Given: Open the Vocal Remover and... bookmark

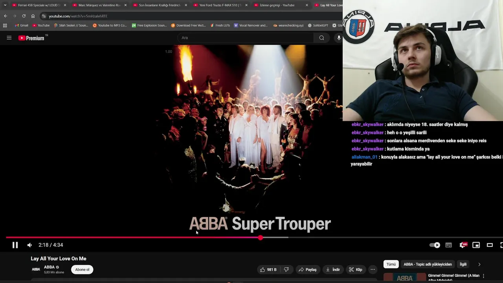Looking at the screenshot, I should pyautogui.click(x=251, y=26).
